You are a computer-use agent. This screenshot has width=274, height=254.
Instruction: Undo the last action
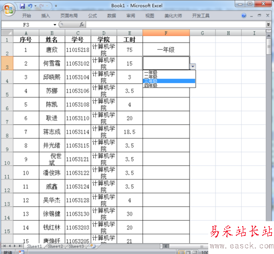30,6
